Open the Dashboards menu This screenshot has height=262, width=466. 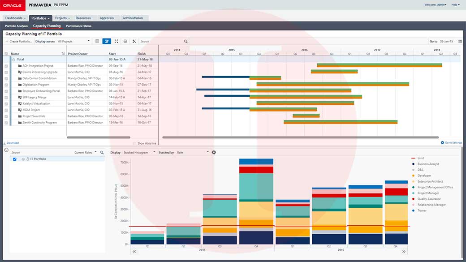(15, 18)
